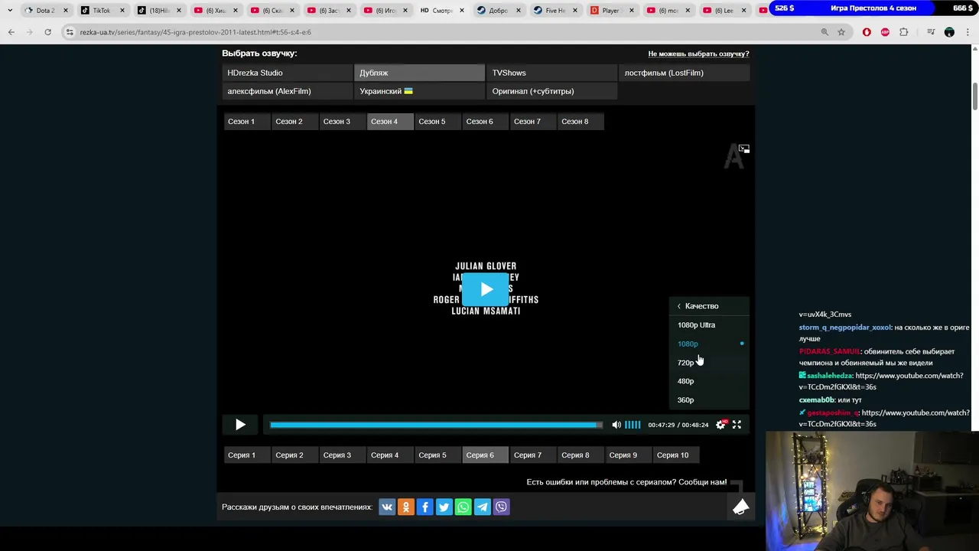979x551 pixels.
Task: Enter fullscreen mode in the player
Action: coord(737,425)
